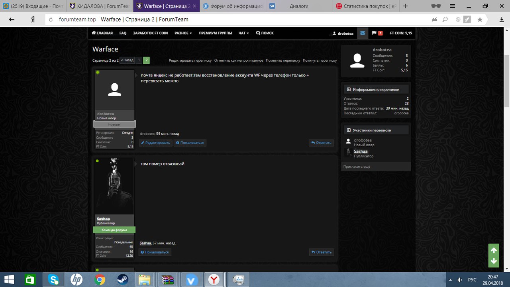Click the green scroll-up arrow button
This screenshot has height=287, width=510.
494,250
